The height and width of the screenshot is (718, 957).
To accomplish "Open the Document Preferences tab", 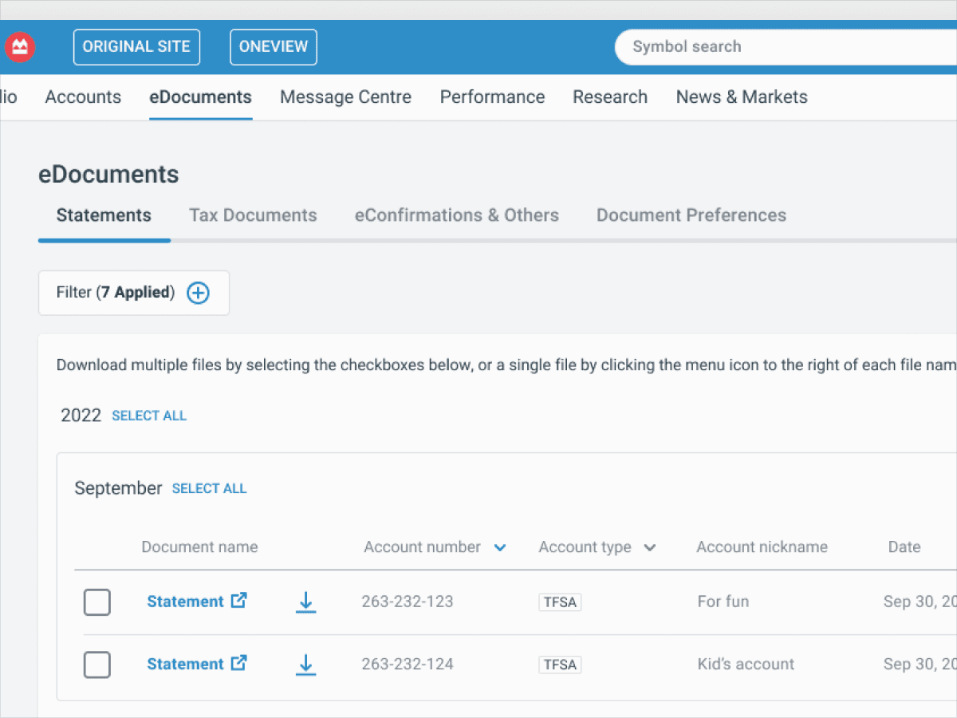I will pyautogui.click(x=691, y=215).
